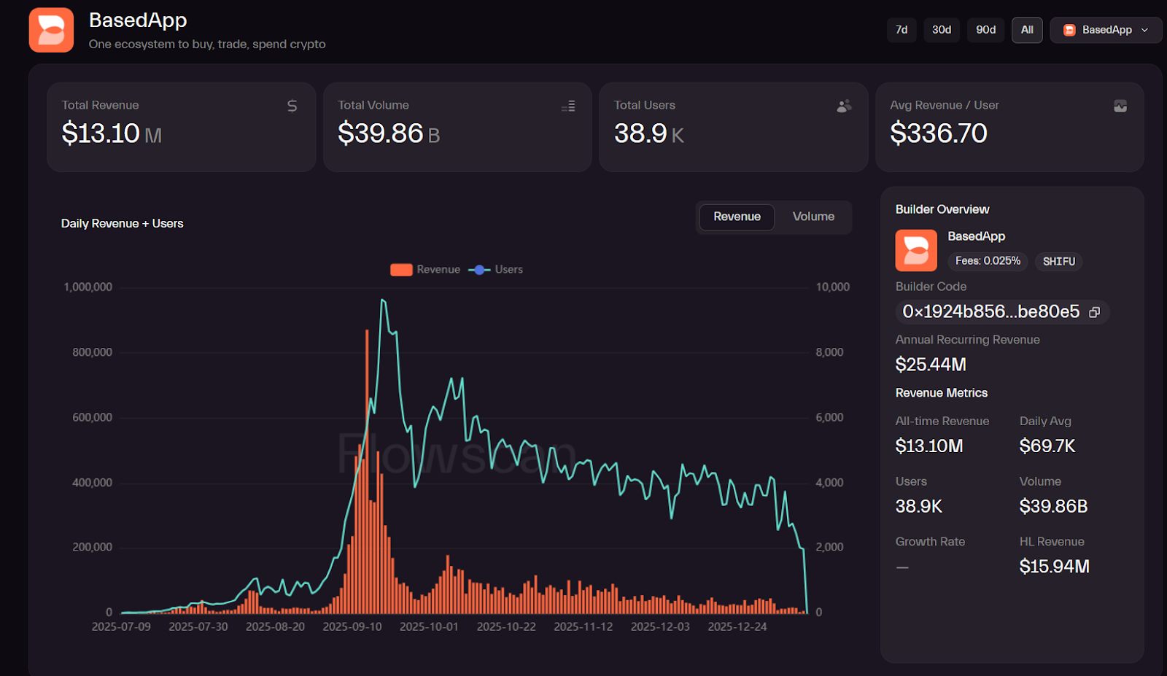1167x676 pixels.
Task: Toggle the Revenue legend item
Action: tap(425, 269)
